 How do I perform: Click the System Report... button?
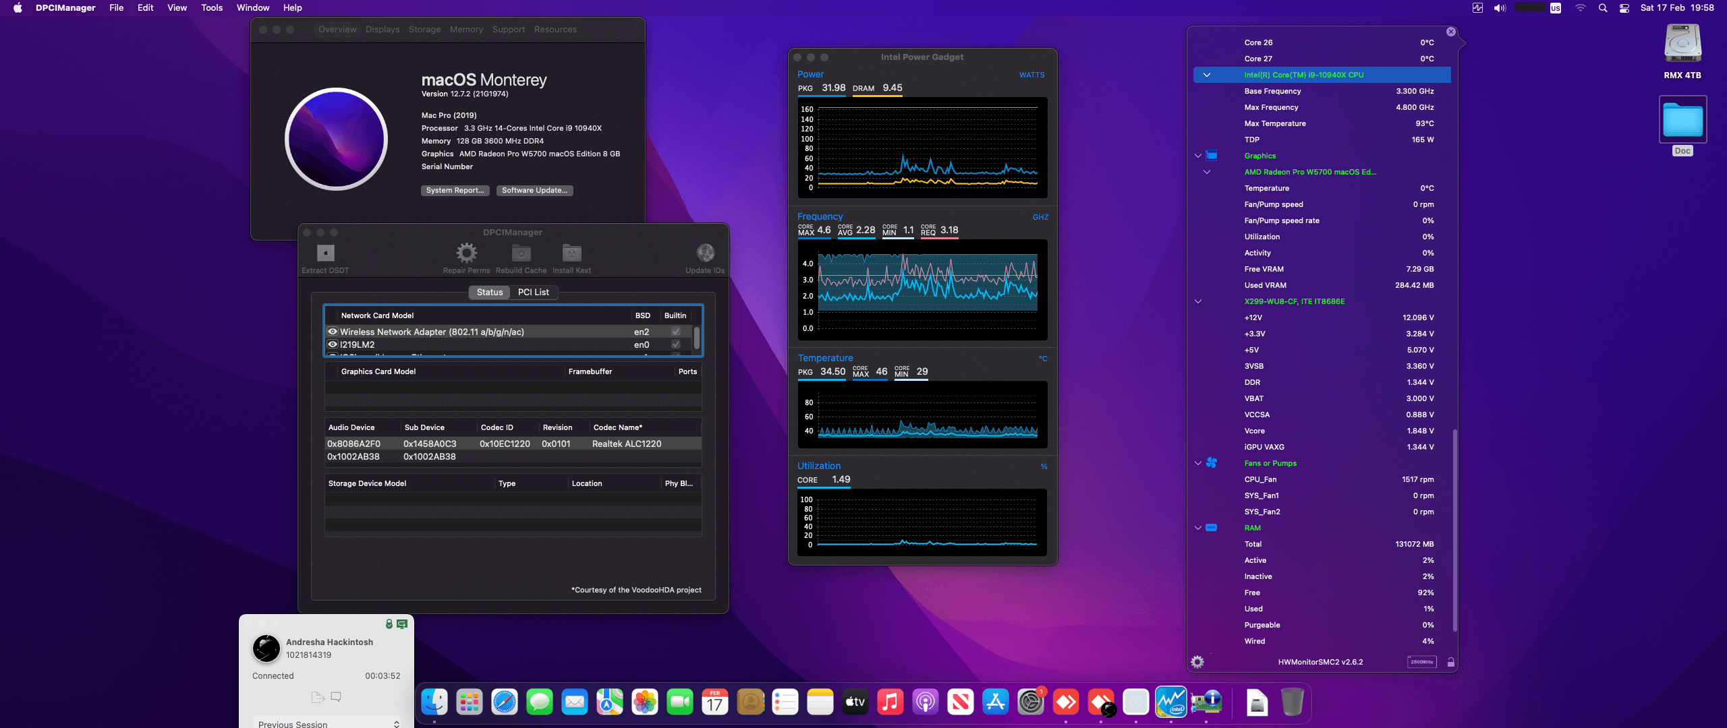(455, 190)
